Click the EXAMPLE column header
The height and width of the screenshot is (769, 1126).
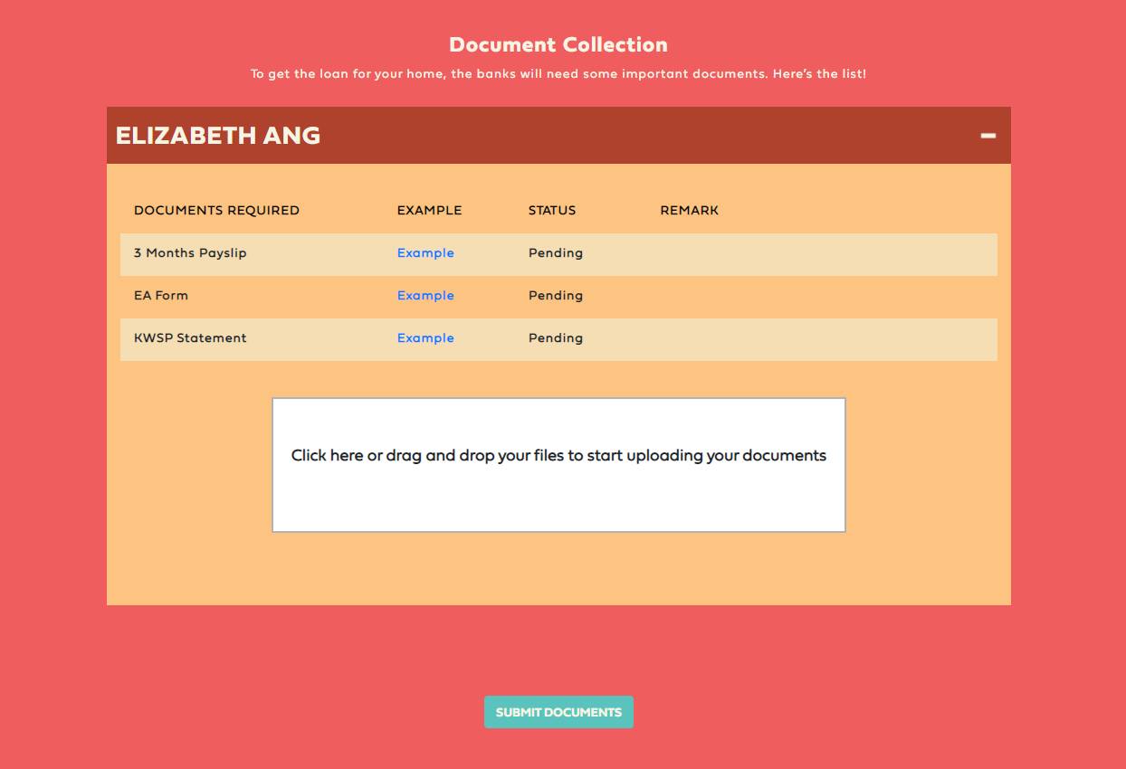coord(429,210)
